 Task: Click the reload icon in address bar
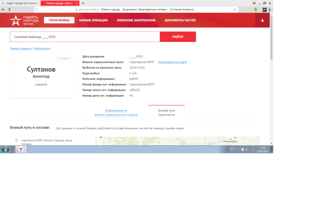pos(37,9)
